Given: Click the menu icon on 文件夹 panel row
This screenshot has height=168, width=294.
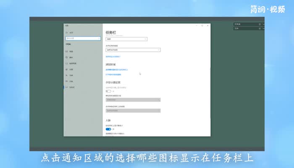Looking at the screenshot, I should (x=260, y=24).
